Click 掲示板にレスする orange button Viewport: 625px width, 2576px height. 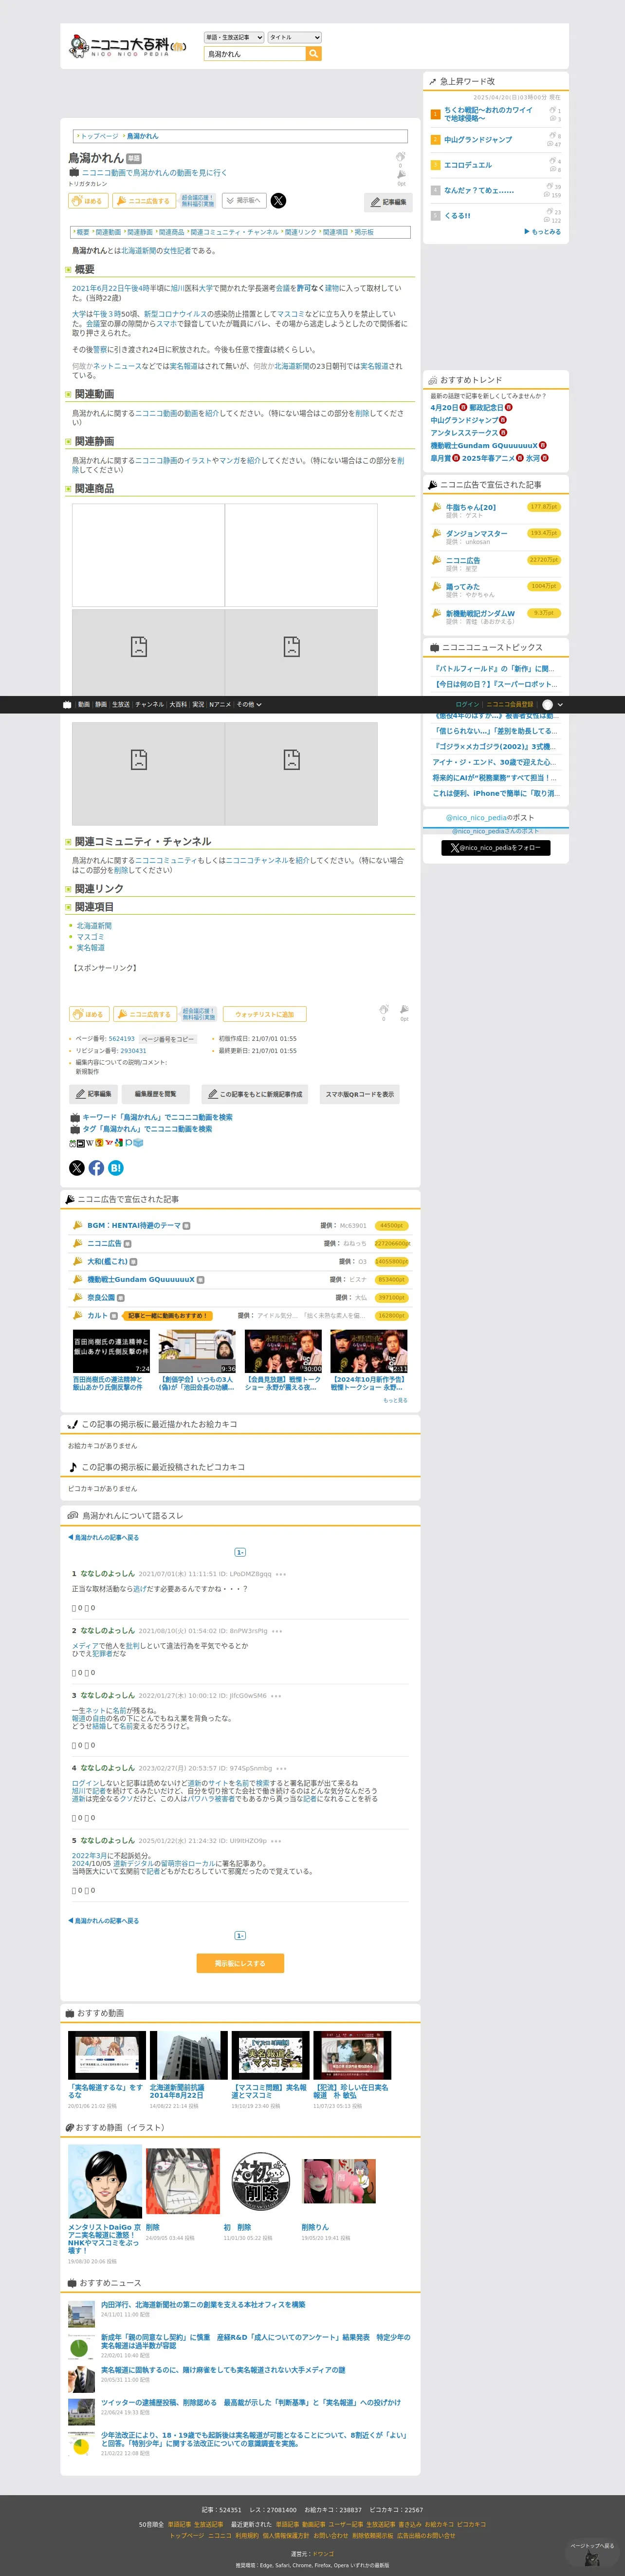[240, 1964]
